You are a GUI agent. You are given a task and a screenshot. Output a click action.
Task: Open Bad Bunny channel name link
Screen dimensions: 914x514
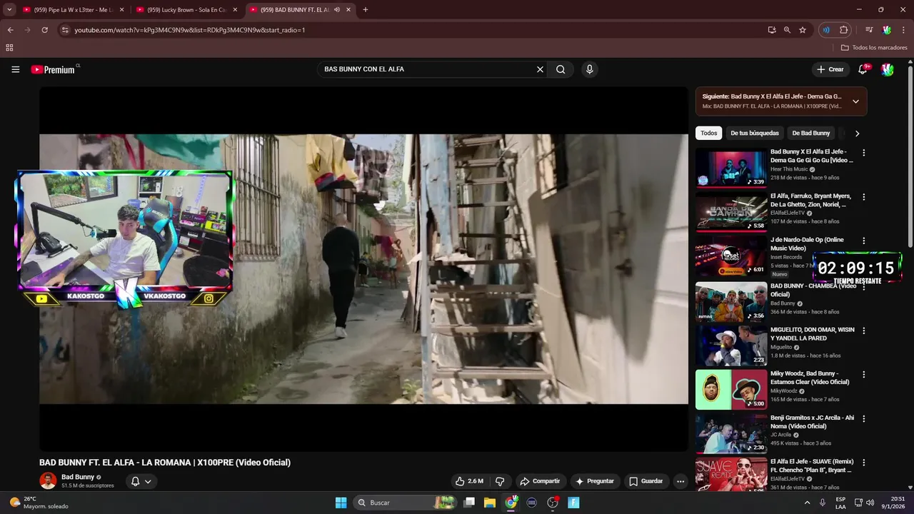coord(78,477)
